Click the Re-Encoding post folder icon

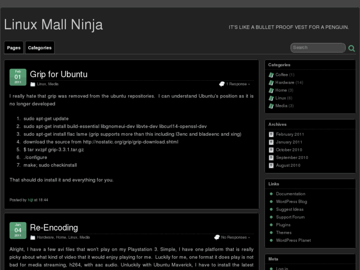33,238
